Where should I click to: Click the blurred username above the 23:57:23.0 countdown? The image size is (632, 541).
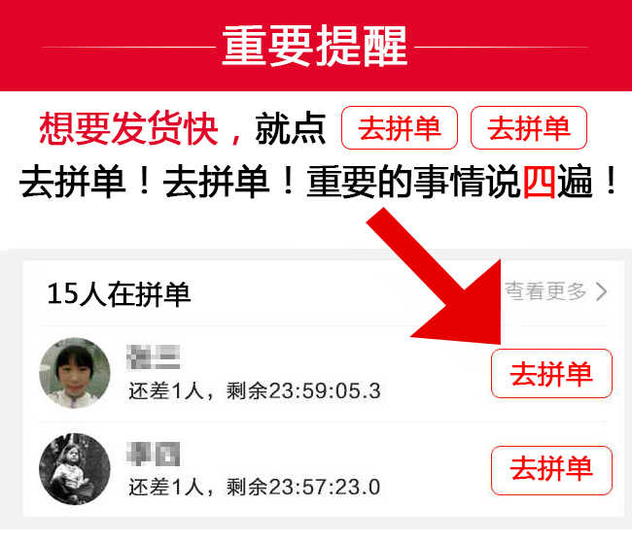154,454
